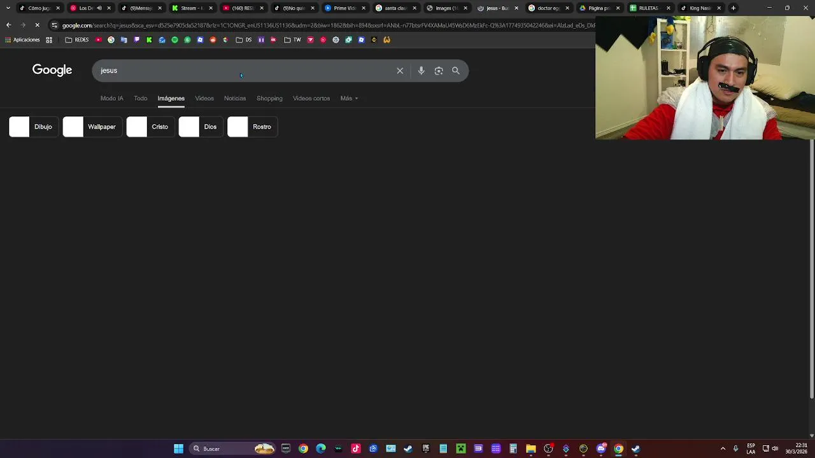Open a new browser tab
815x458 pixels.
tap(733, 8)
